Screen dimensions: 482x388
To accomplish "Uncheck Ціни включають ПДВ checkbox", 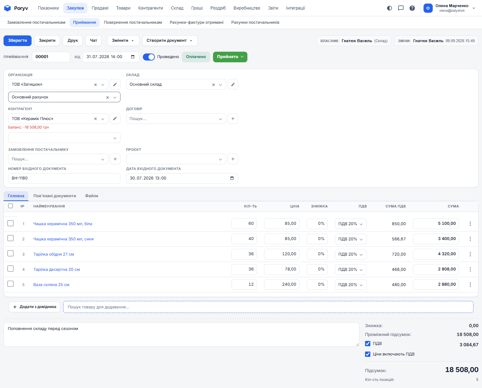I will coord(368,354).
